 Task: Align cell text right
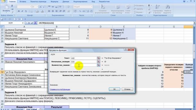click(56, 11)
